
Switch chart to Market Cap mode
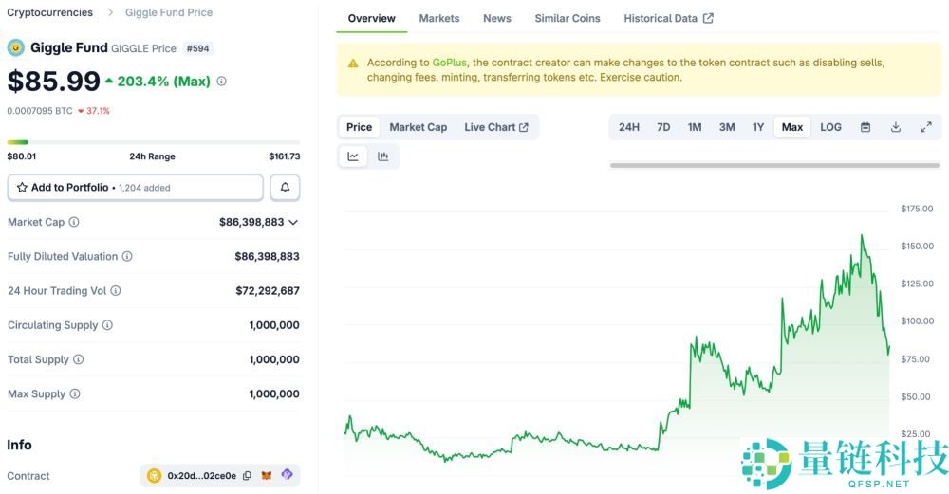coord(419,127)
